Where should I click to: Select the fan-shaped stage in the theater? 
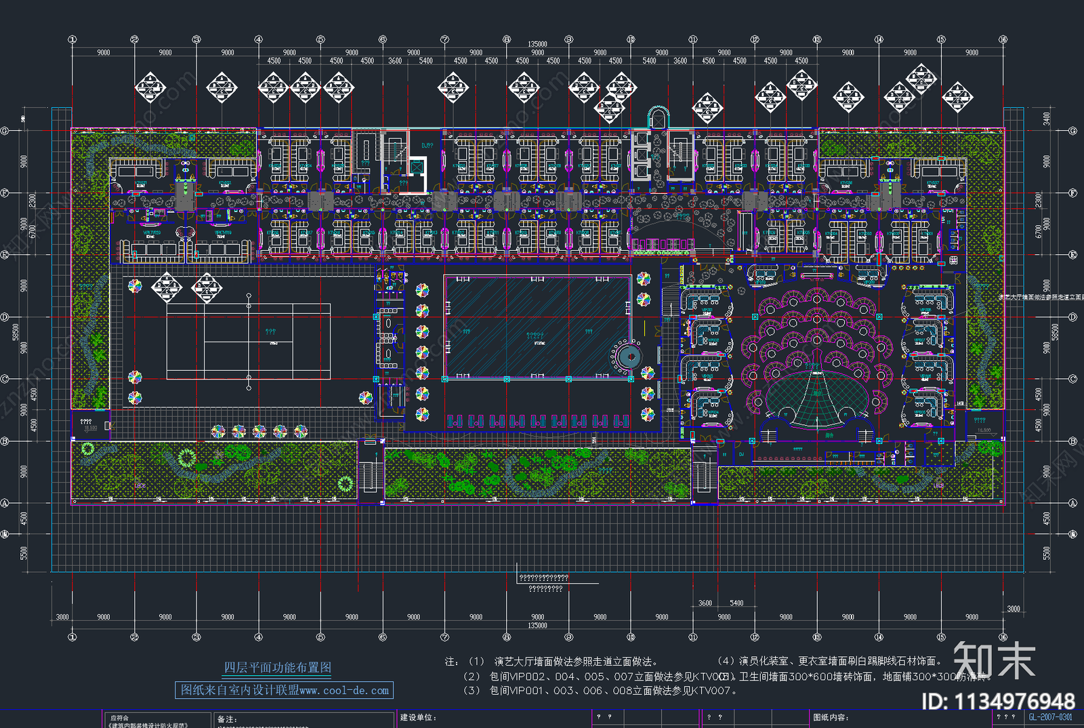click(x=816, y=400)
